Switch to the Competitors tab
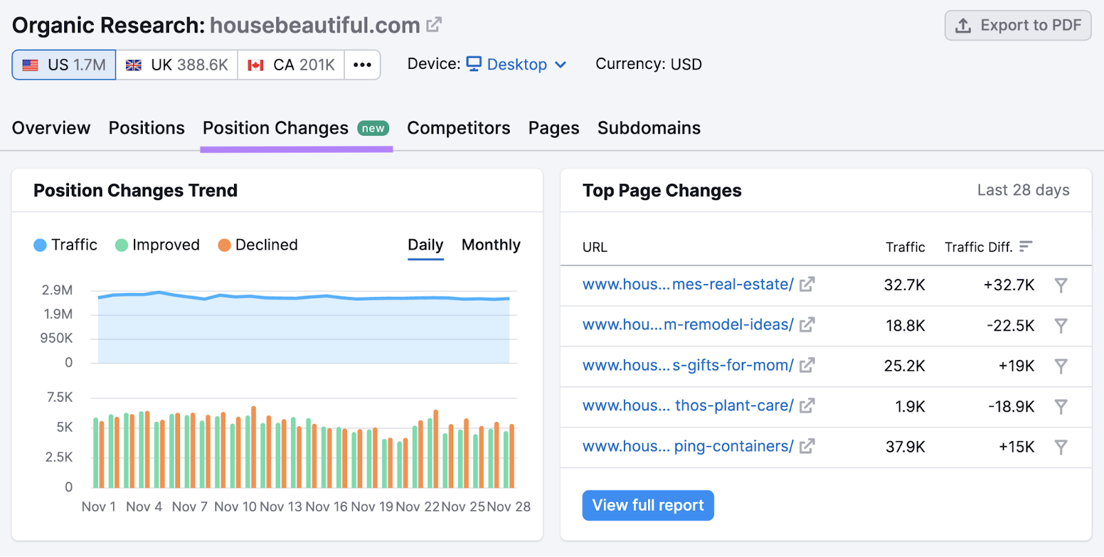This screenshot has width=1104, height=557. pos(458,128)
